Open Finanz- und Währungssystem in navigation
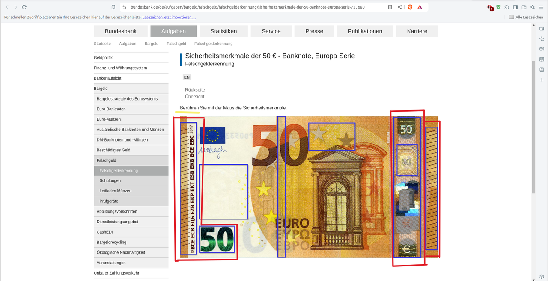 pyautogui.click(x=131, y=68)
